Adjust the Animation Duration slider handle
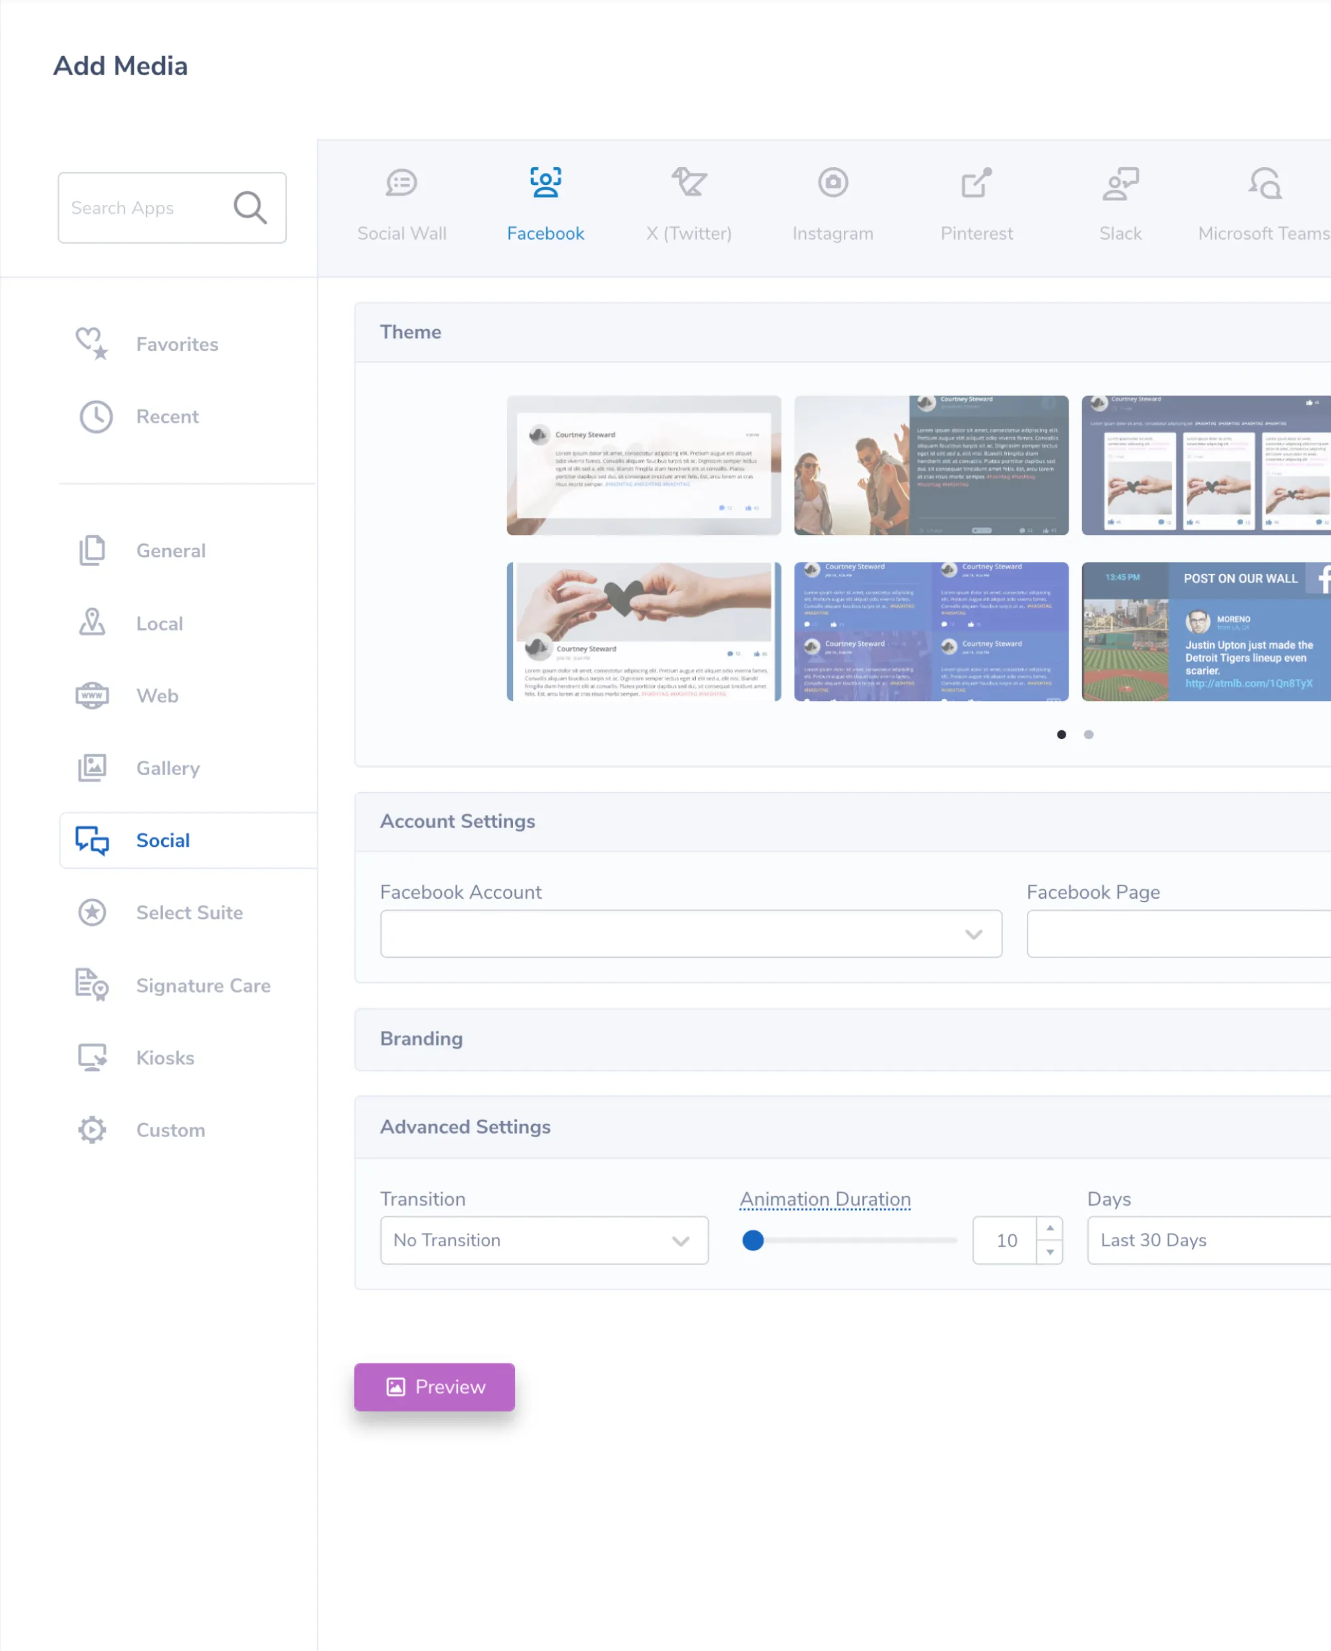 click(x=753, y=1240)
